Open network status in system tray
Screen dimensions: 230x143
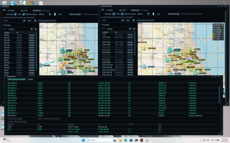[x=212, y=140]
